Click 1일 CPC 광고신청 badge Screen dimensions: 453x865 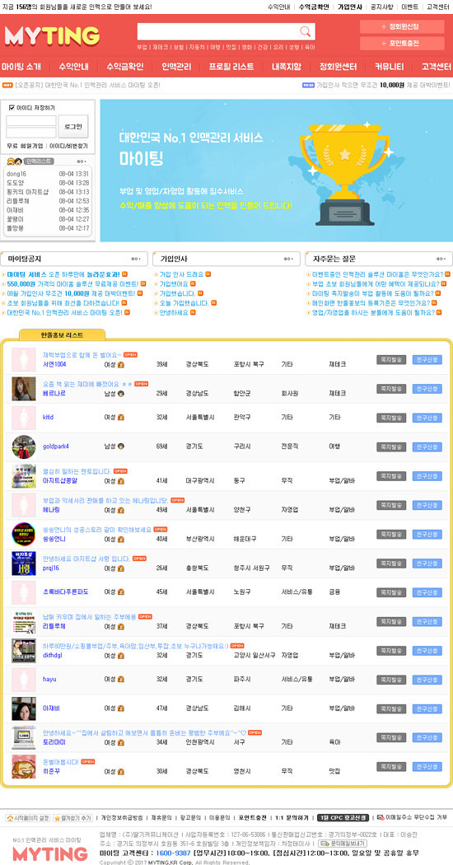343,817
